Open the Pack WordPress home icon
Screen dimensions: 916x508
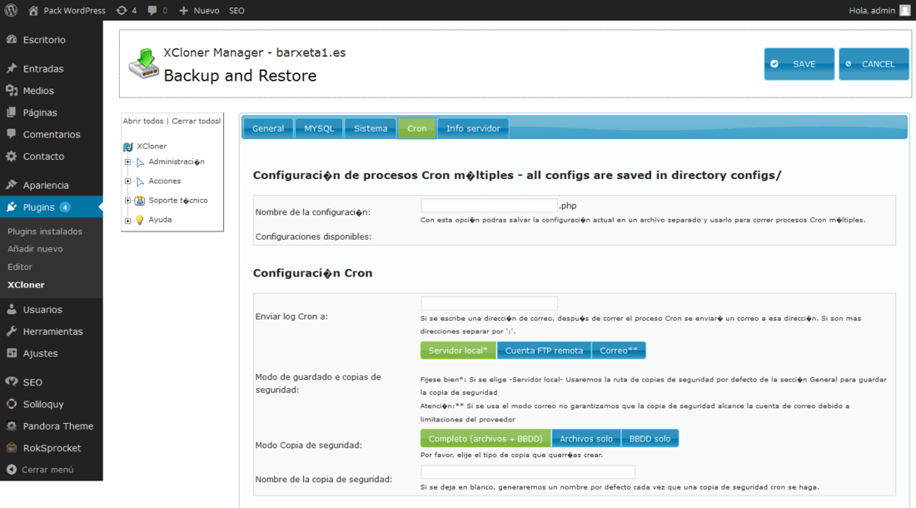coord(33,11)
